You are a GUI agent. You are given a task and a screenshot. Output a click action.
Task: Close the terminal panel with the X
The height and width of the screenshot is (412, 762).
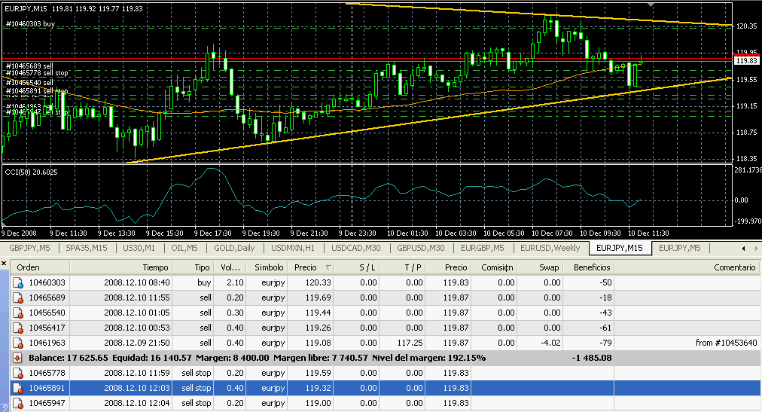(x=5, y=264)
